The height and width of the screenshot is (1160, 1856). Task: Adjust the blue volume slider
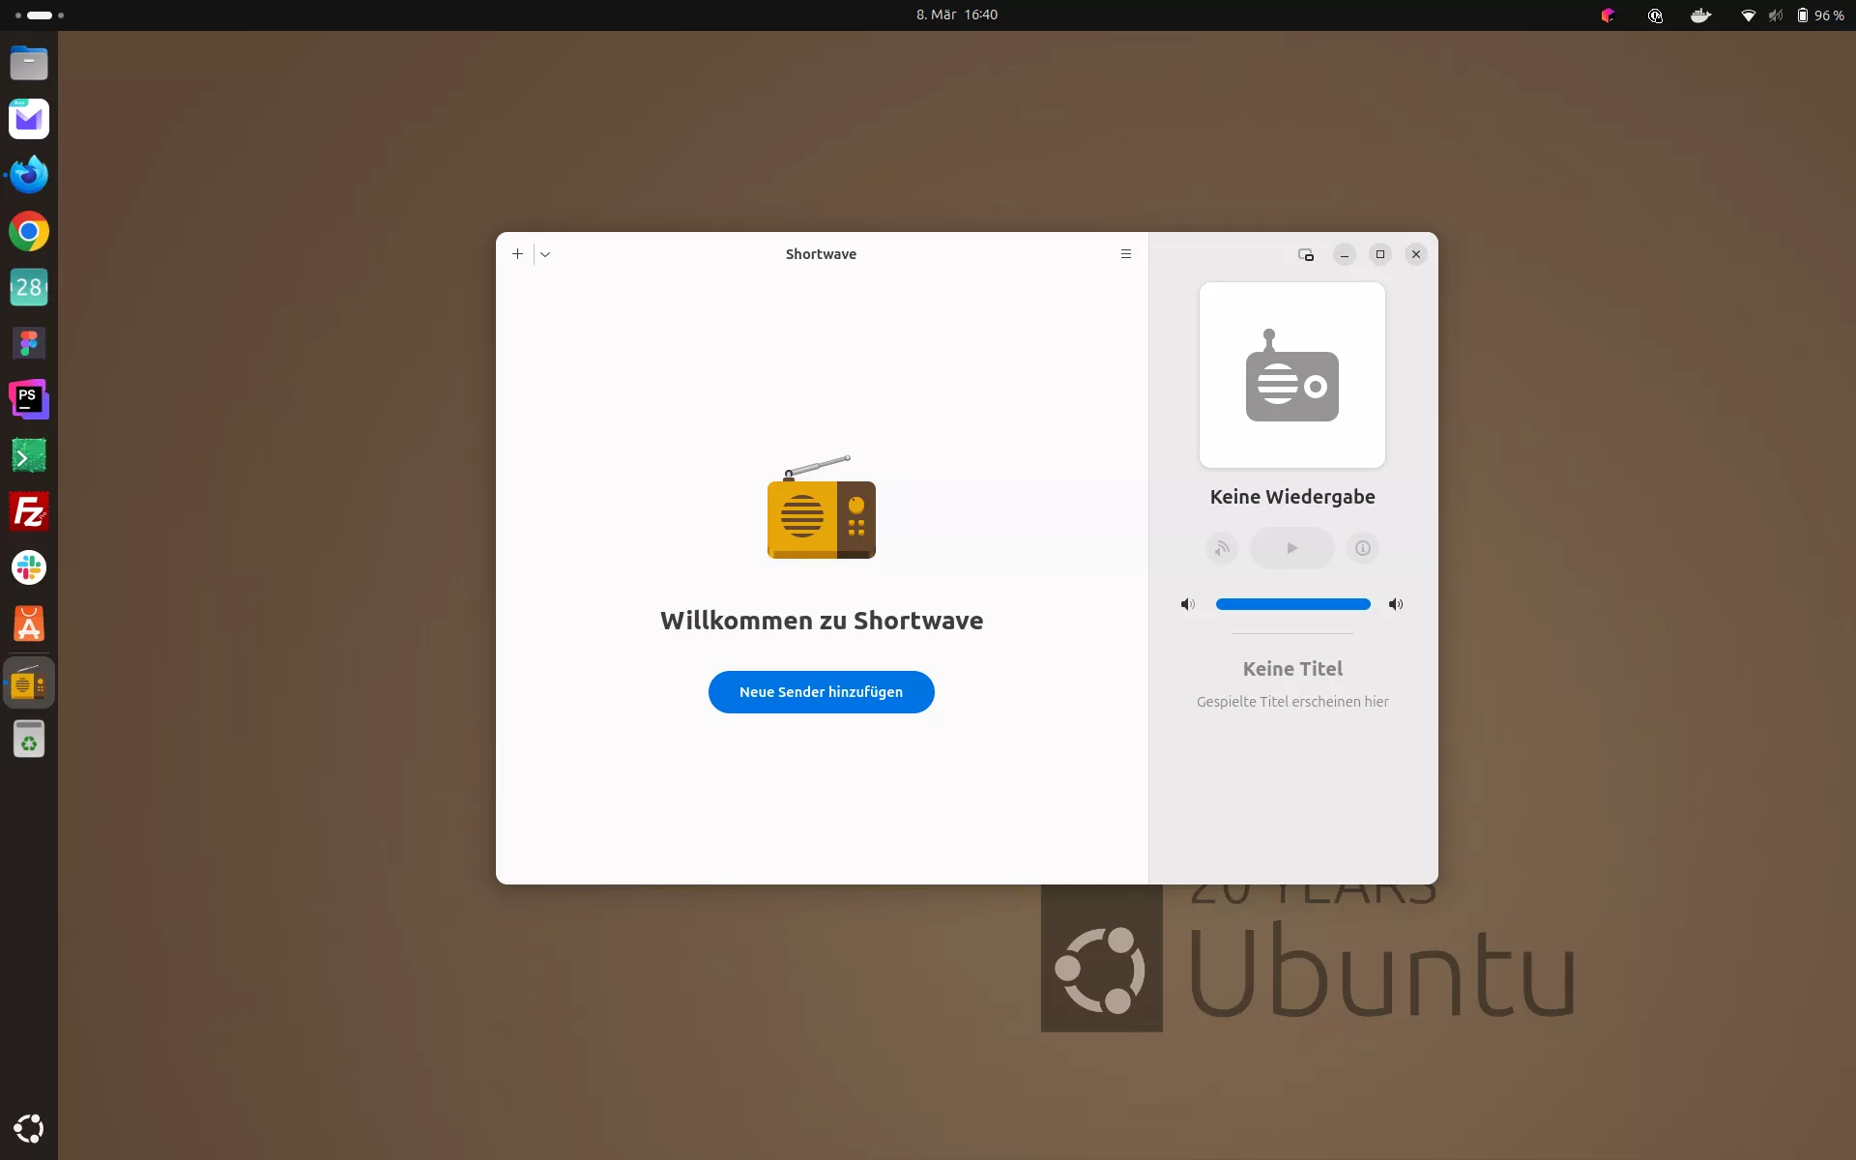pos(1292,604)
